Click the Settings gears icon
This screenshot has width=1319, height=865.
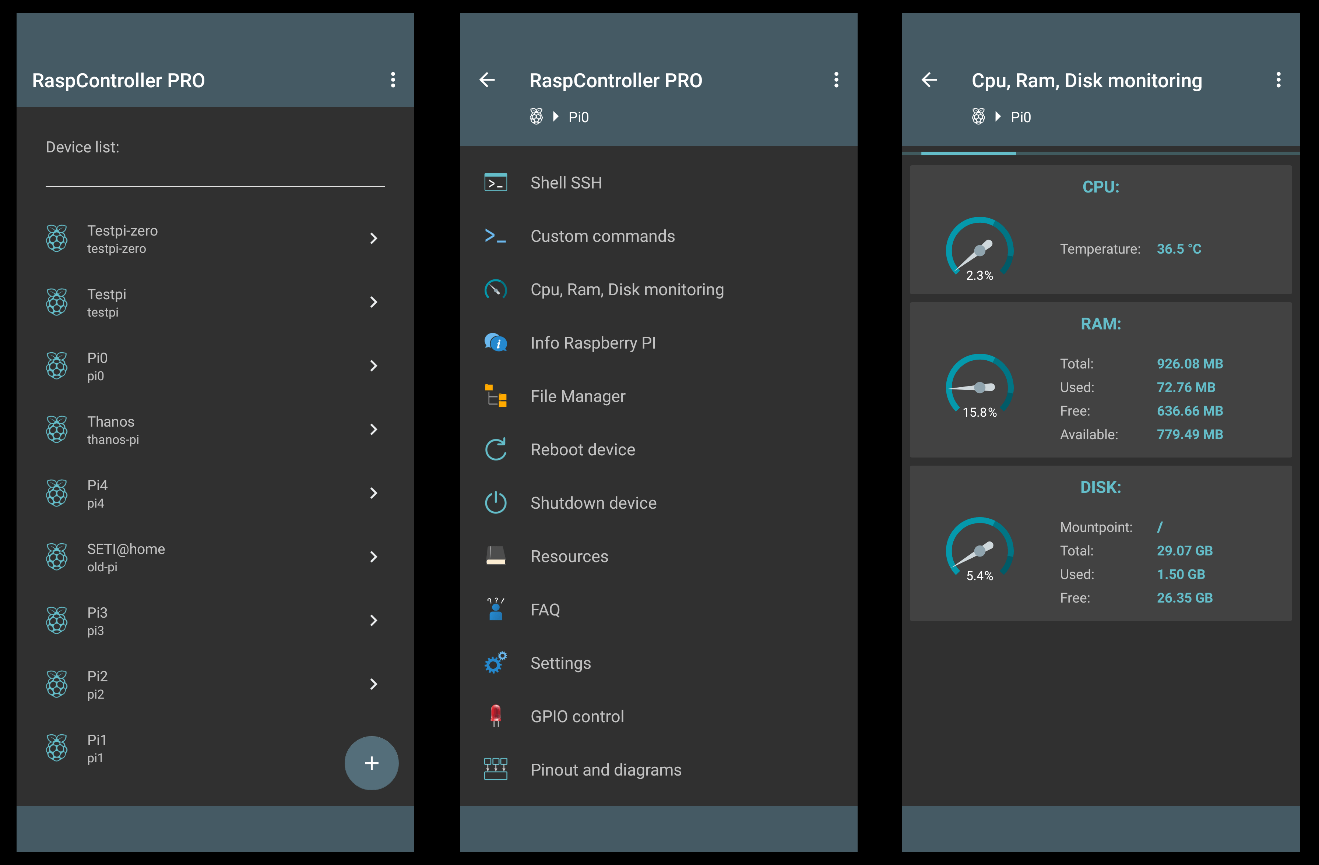point(496,663)
